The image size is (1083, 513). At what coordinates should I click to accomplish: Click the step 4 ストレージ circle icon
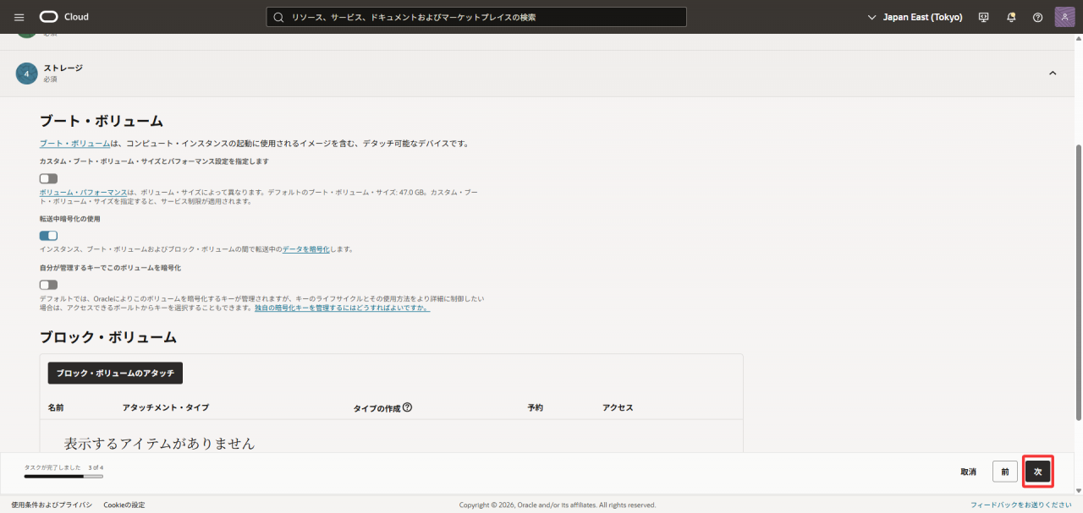coord(26,74)
